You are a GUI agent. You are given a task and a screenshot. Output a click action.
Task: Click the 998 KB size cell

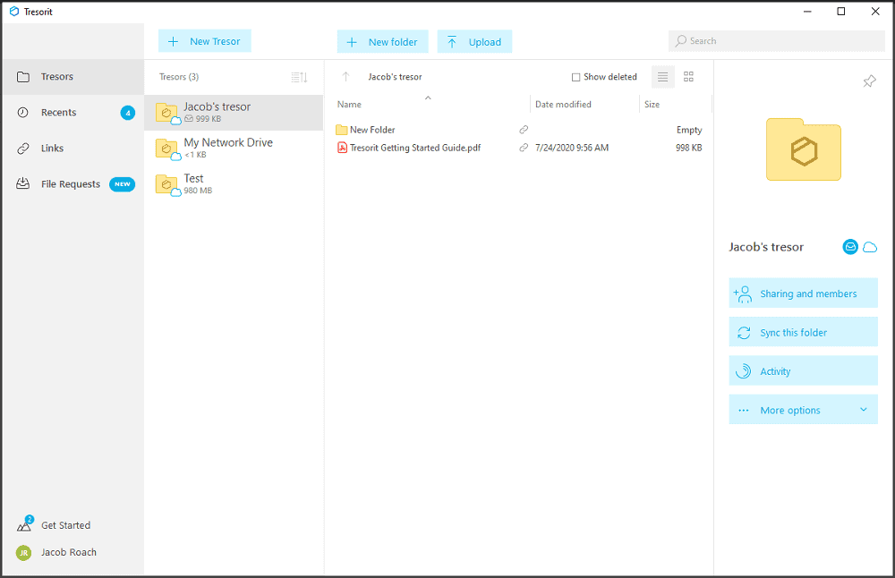(x=689, y=148)
